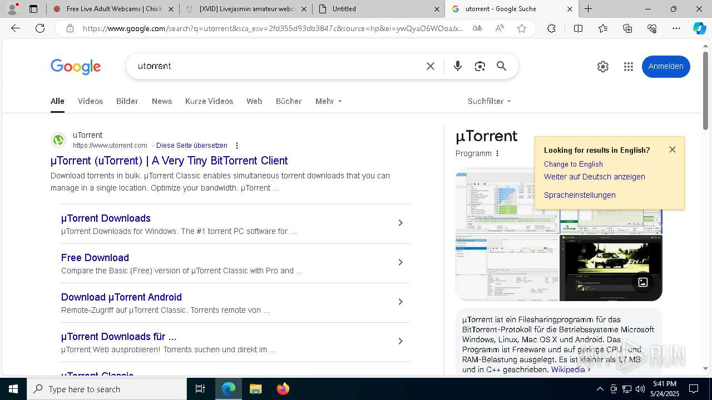Open Browser essentials heart icon
Screen dimensions: 712x400
pos(652,28)
